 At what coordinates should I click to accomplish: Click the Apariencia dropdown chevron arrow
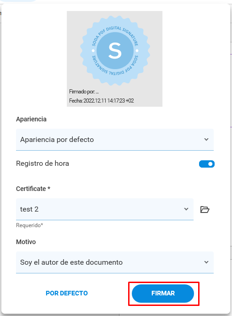coord(206,140)
